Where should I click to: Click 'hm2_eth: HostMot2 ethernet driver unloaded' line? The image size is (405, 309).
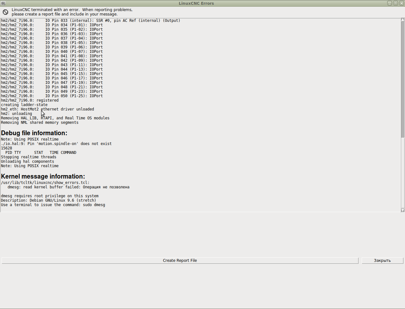click(x=47, y=109)
